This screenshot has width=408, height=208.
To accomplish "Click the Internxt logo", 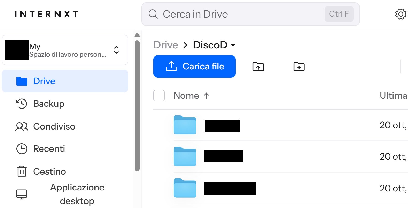I will pos(46,14).
